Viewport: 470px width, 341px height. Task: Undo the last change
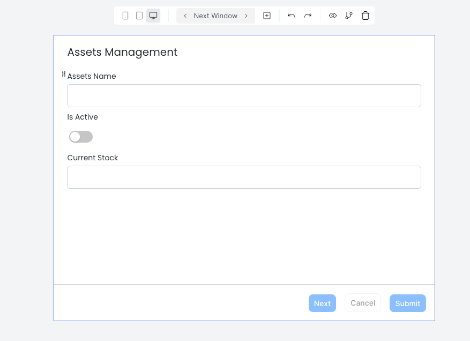tap(292, 16)
